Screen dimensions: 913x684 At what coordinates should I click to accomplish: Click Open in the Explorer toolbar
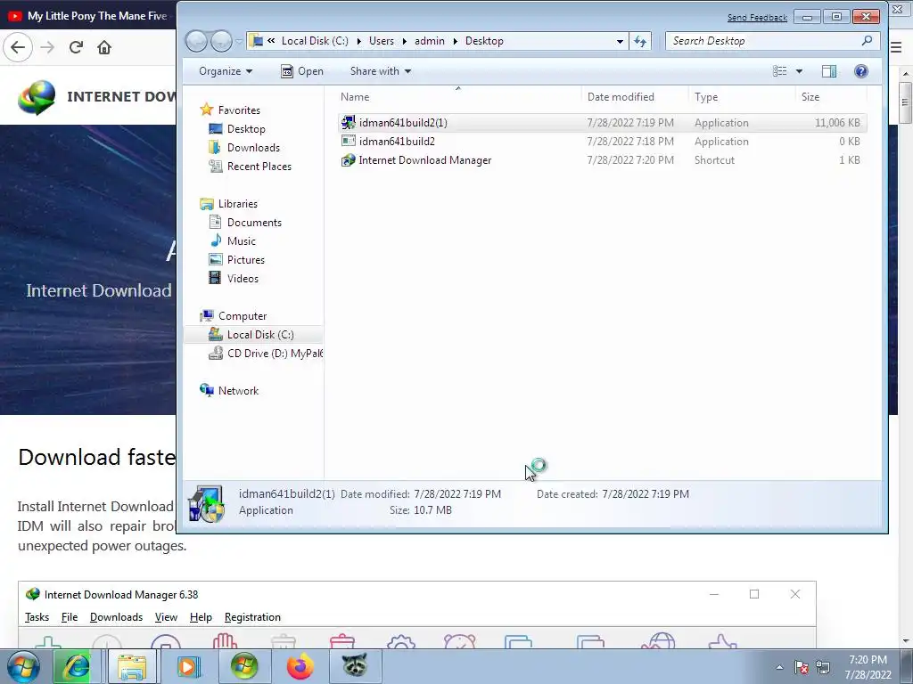click(x=302, y=71)
